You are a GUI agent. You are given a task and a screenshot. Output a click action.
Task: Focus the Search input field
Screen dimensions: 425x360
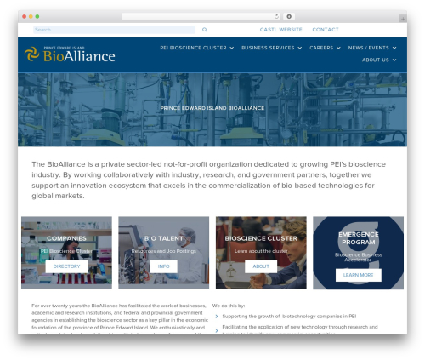114,30
